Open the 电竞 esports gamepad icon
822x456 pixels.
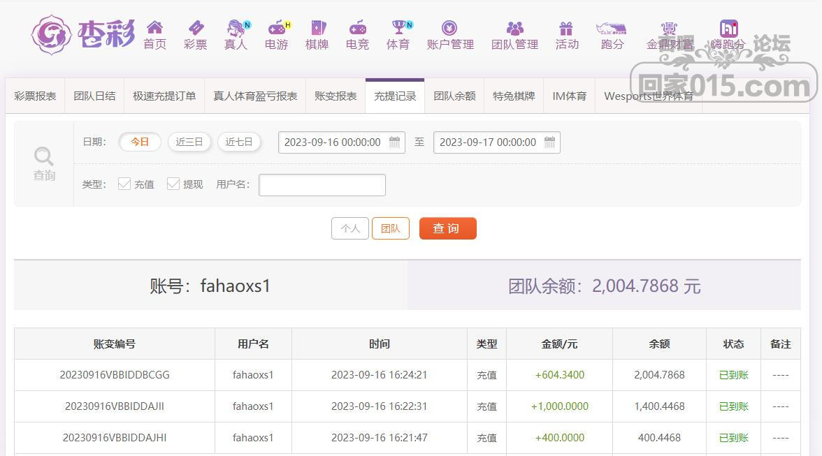(x=358, y=27)
